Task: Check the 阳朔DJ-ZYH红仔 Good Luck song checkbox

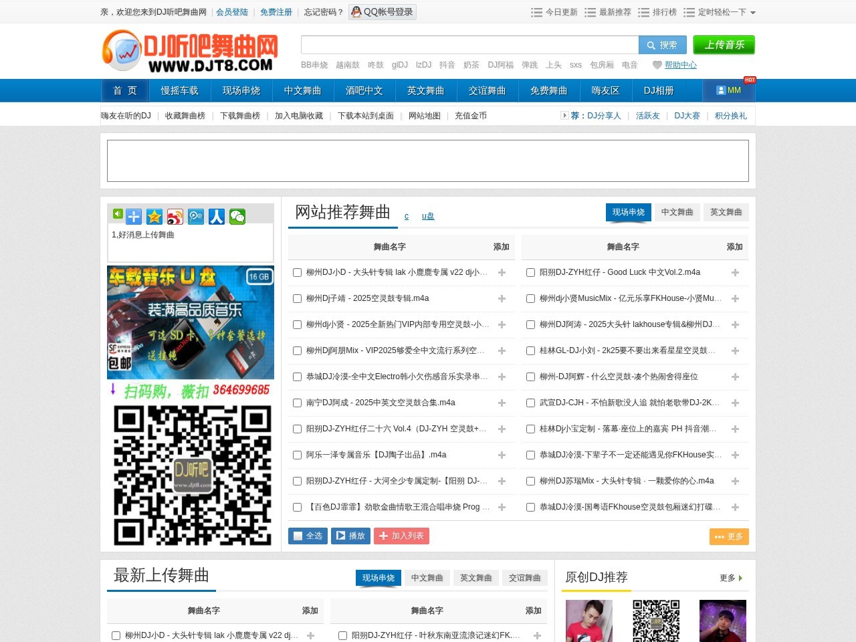Action: pyautogui.click(x=530, y=272)
